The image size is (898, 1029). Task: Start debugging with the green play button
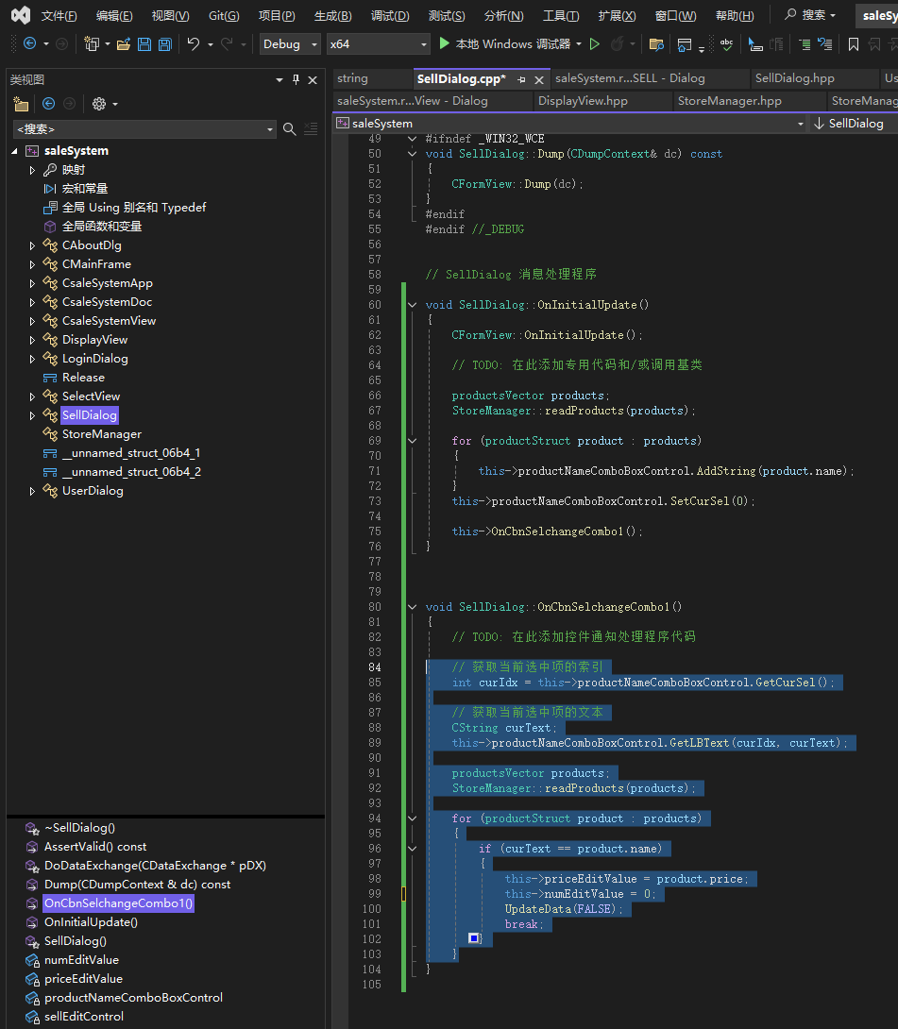click(x=446, y=44)
